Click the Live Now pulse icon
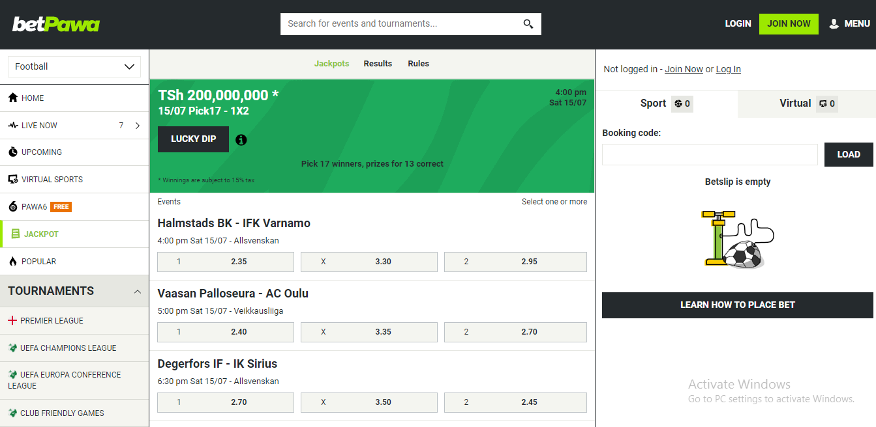Screen dimensions: 876x427 pyautogui.click(x=13, y=125)
